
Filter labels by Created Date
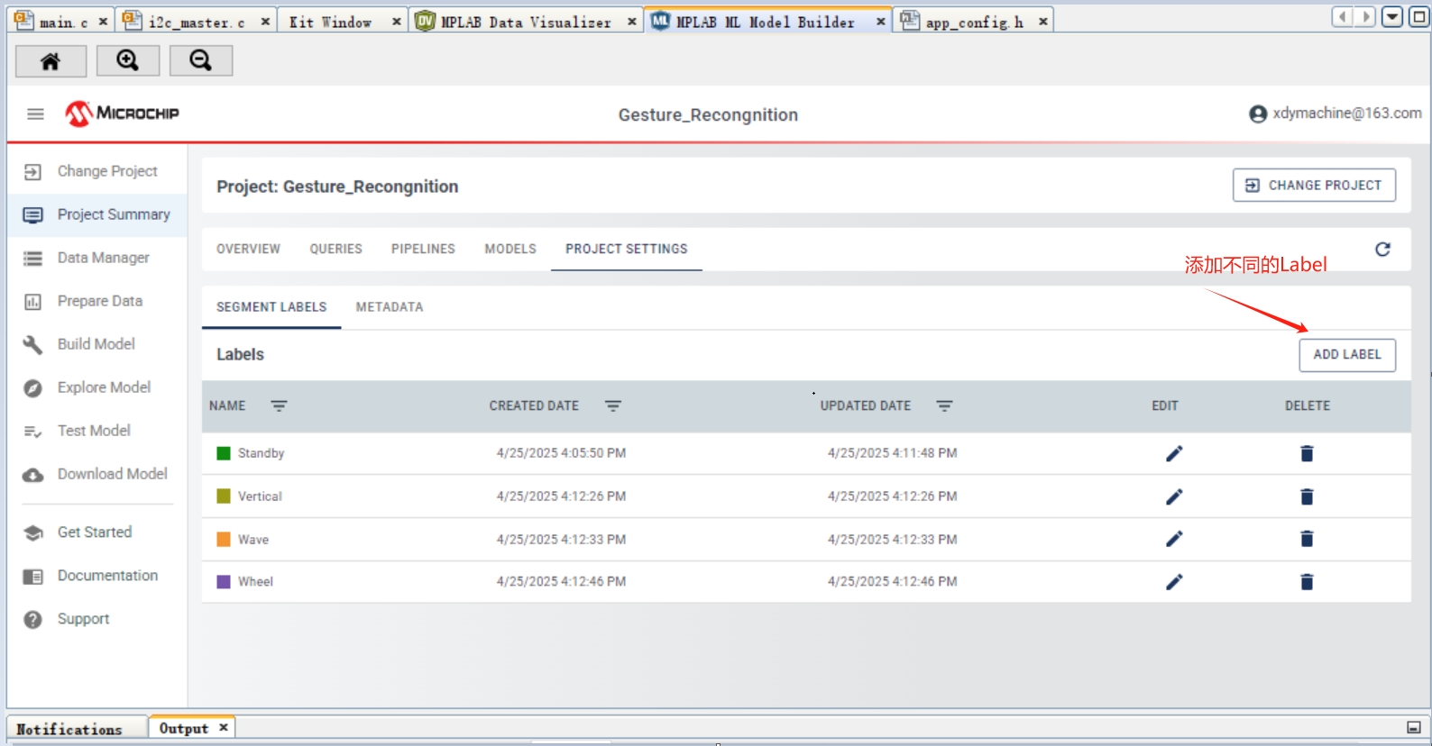[613, 406]
